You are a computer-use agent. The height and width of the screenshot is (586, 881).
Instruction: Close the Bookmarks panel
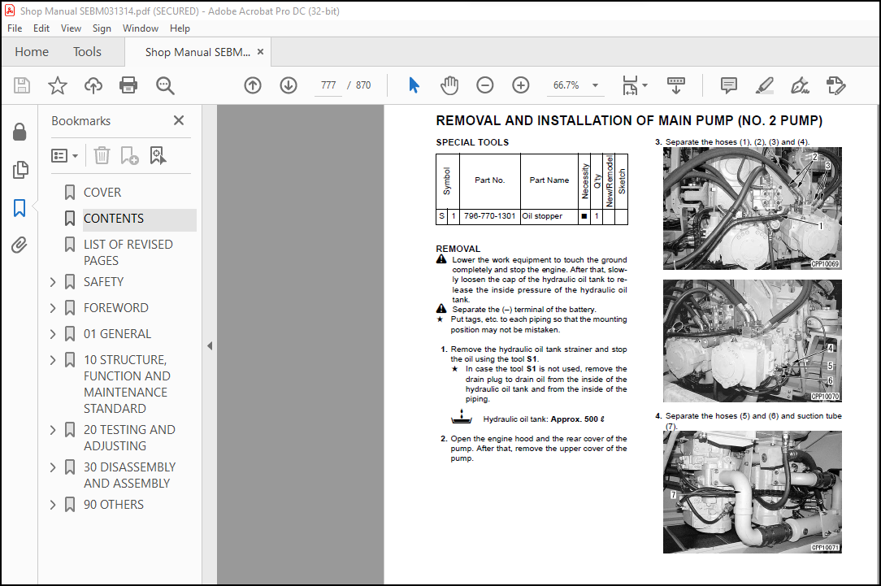click(179, 120)
